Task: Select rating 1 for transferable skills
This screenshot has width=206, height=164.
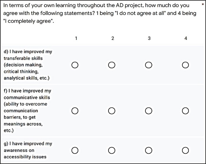Action: click(75, 65)
